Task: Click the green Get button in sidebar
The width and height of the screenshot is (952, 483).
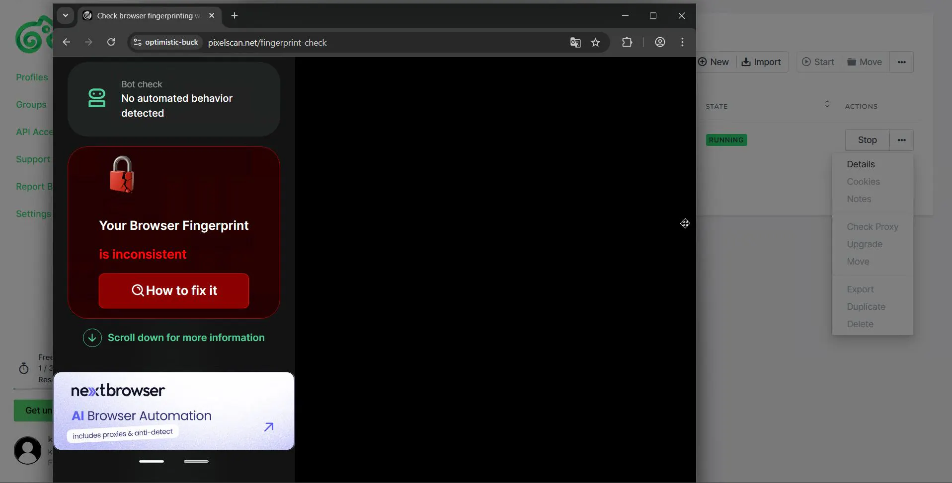Action: (x=33, y=411)
